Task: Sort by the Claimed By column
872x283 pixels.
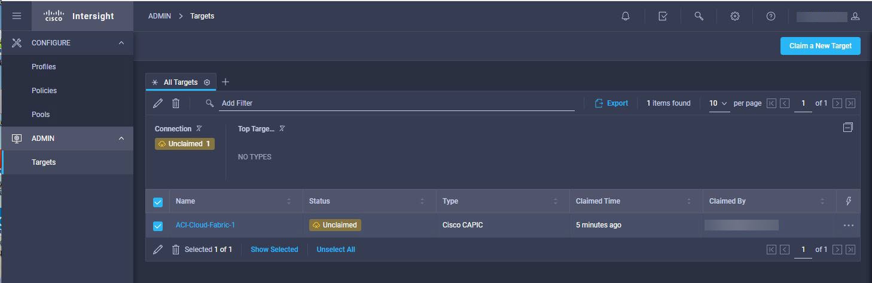Action: (822, 201)
